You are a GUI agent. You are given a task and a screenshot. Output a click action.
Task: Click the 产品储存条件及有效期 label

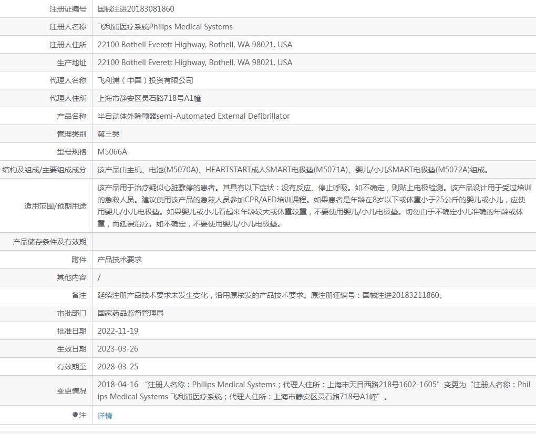pyautogui.click(x=49, y=242)
